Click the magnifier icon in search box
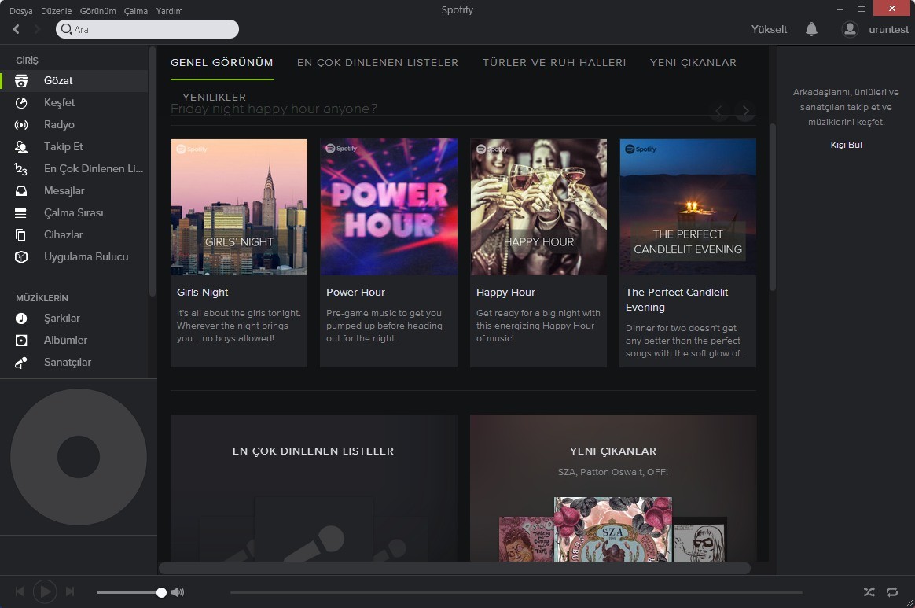The image size is (915, 608). pyautogui.click(x=67, y=29)
